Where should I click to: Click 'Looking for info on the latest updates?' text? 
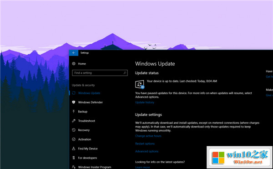160,162
